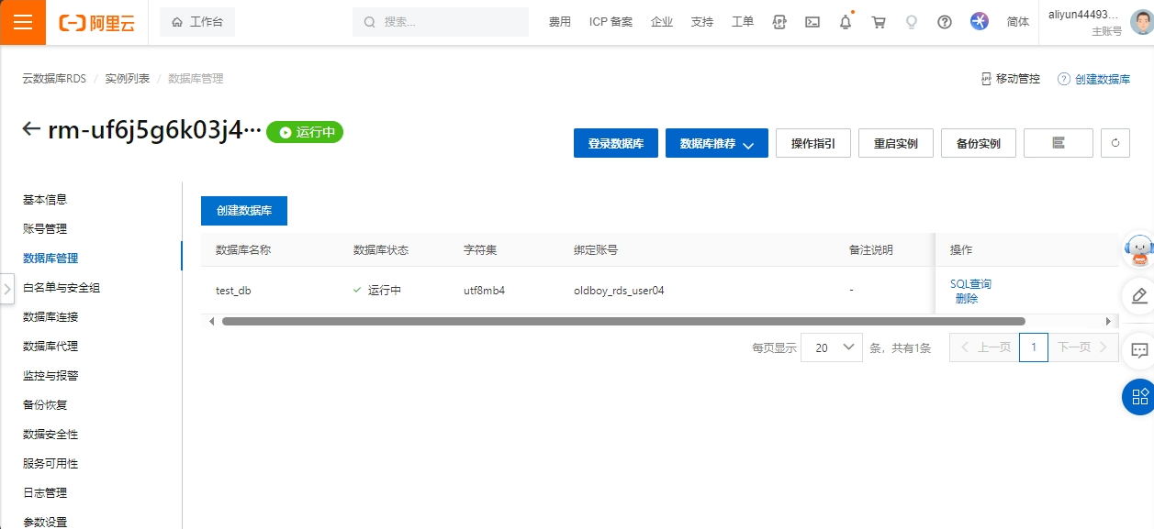Select 账号管理 in the sidebar
This screenshot has height=529, width=1154.
(45, 229)
